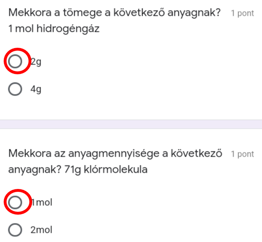The width and height of the screenshot is (262, 242).
Task: Click the gray divider between the questions
Action: [131, 124]
